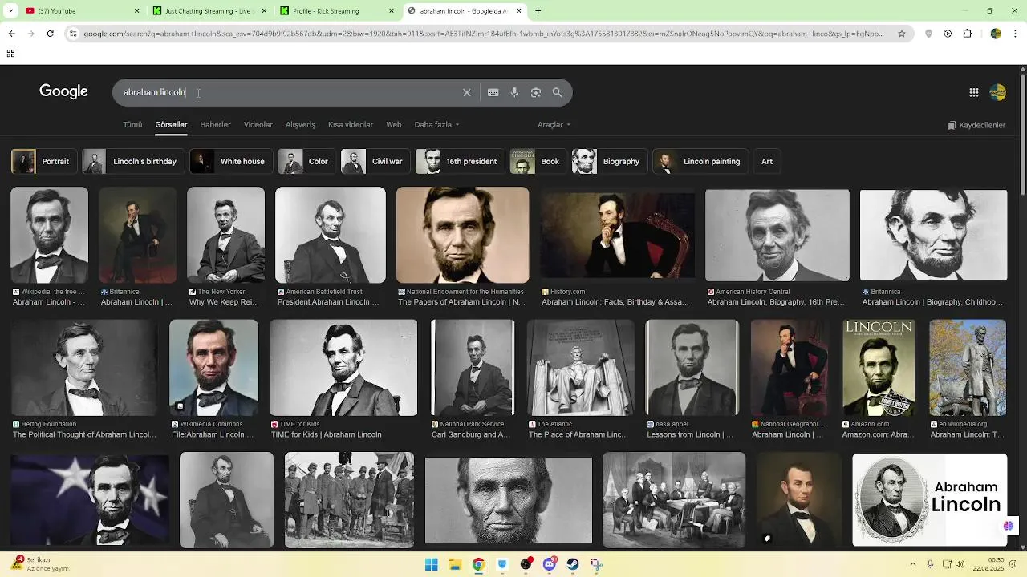The width and height of the screenshot is (1027, 577).
Task: Open Kaydedilenler saved items
Action: pos(976,125)
